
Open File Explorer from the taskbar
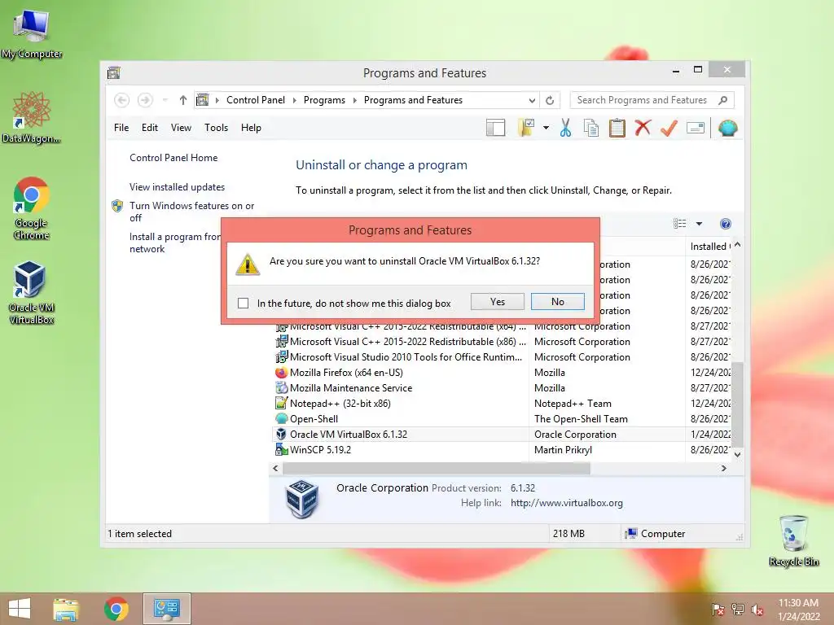pyautogui.click(x=66, y=609)
